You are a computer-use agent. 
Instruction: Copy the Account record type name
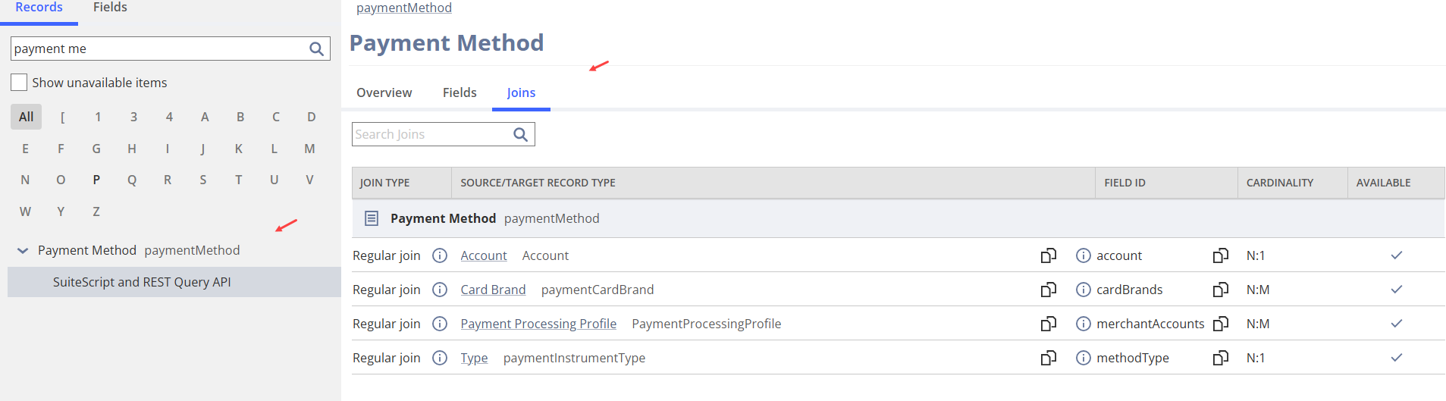[x=1048, y=255]
